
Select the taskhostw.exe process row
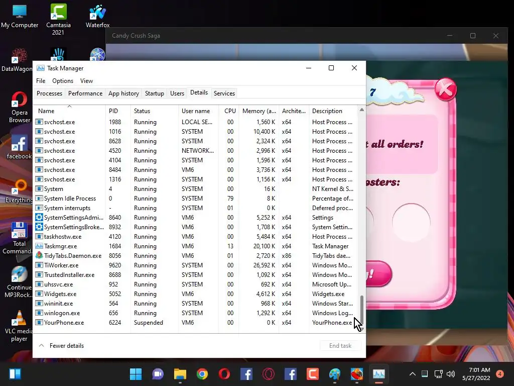tap(196, 236)
